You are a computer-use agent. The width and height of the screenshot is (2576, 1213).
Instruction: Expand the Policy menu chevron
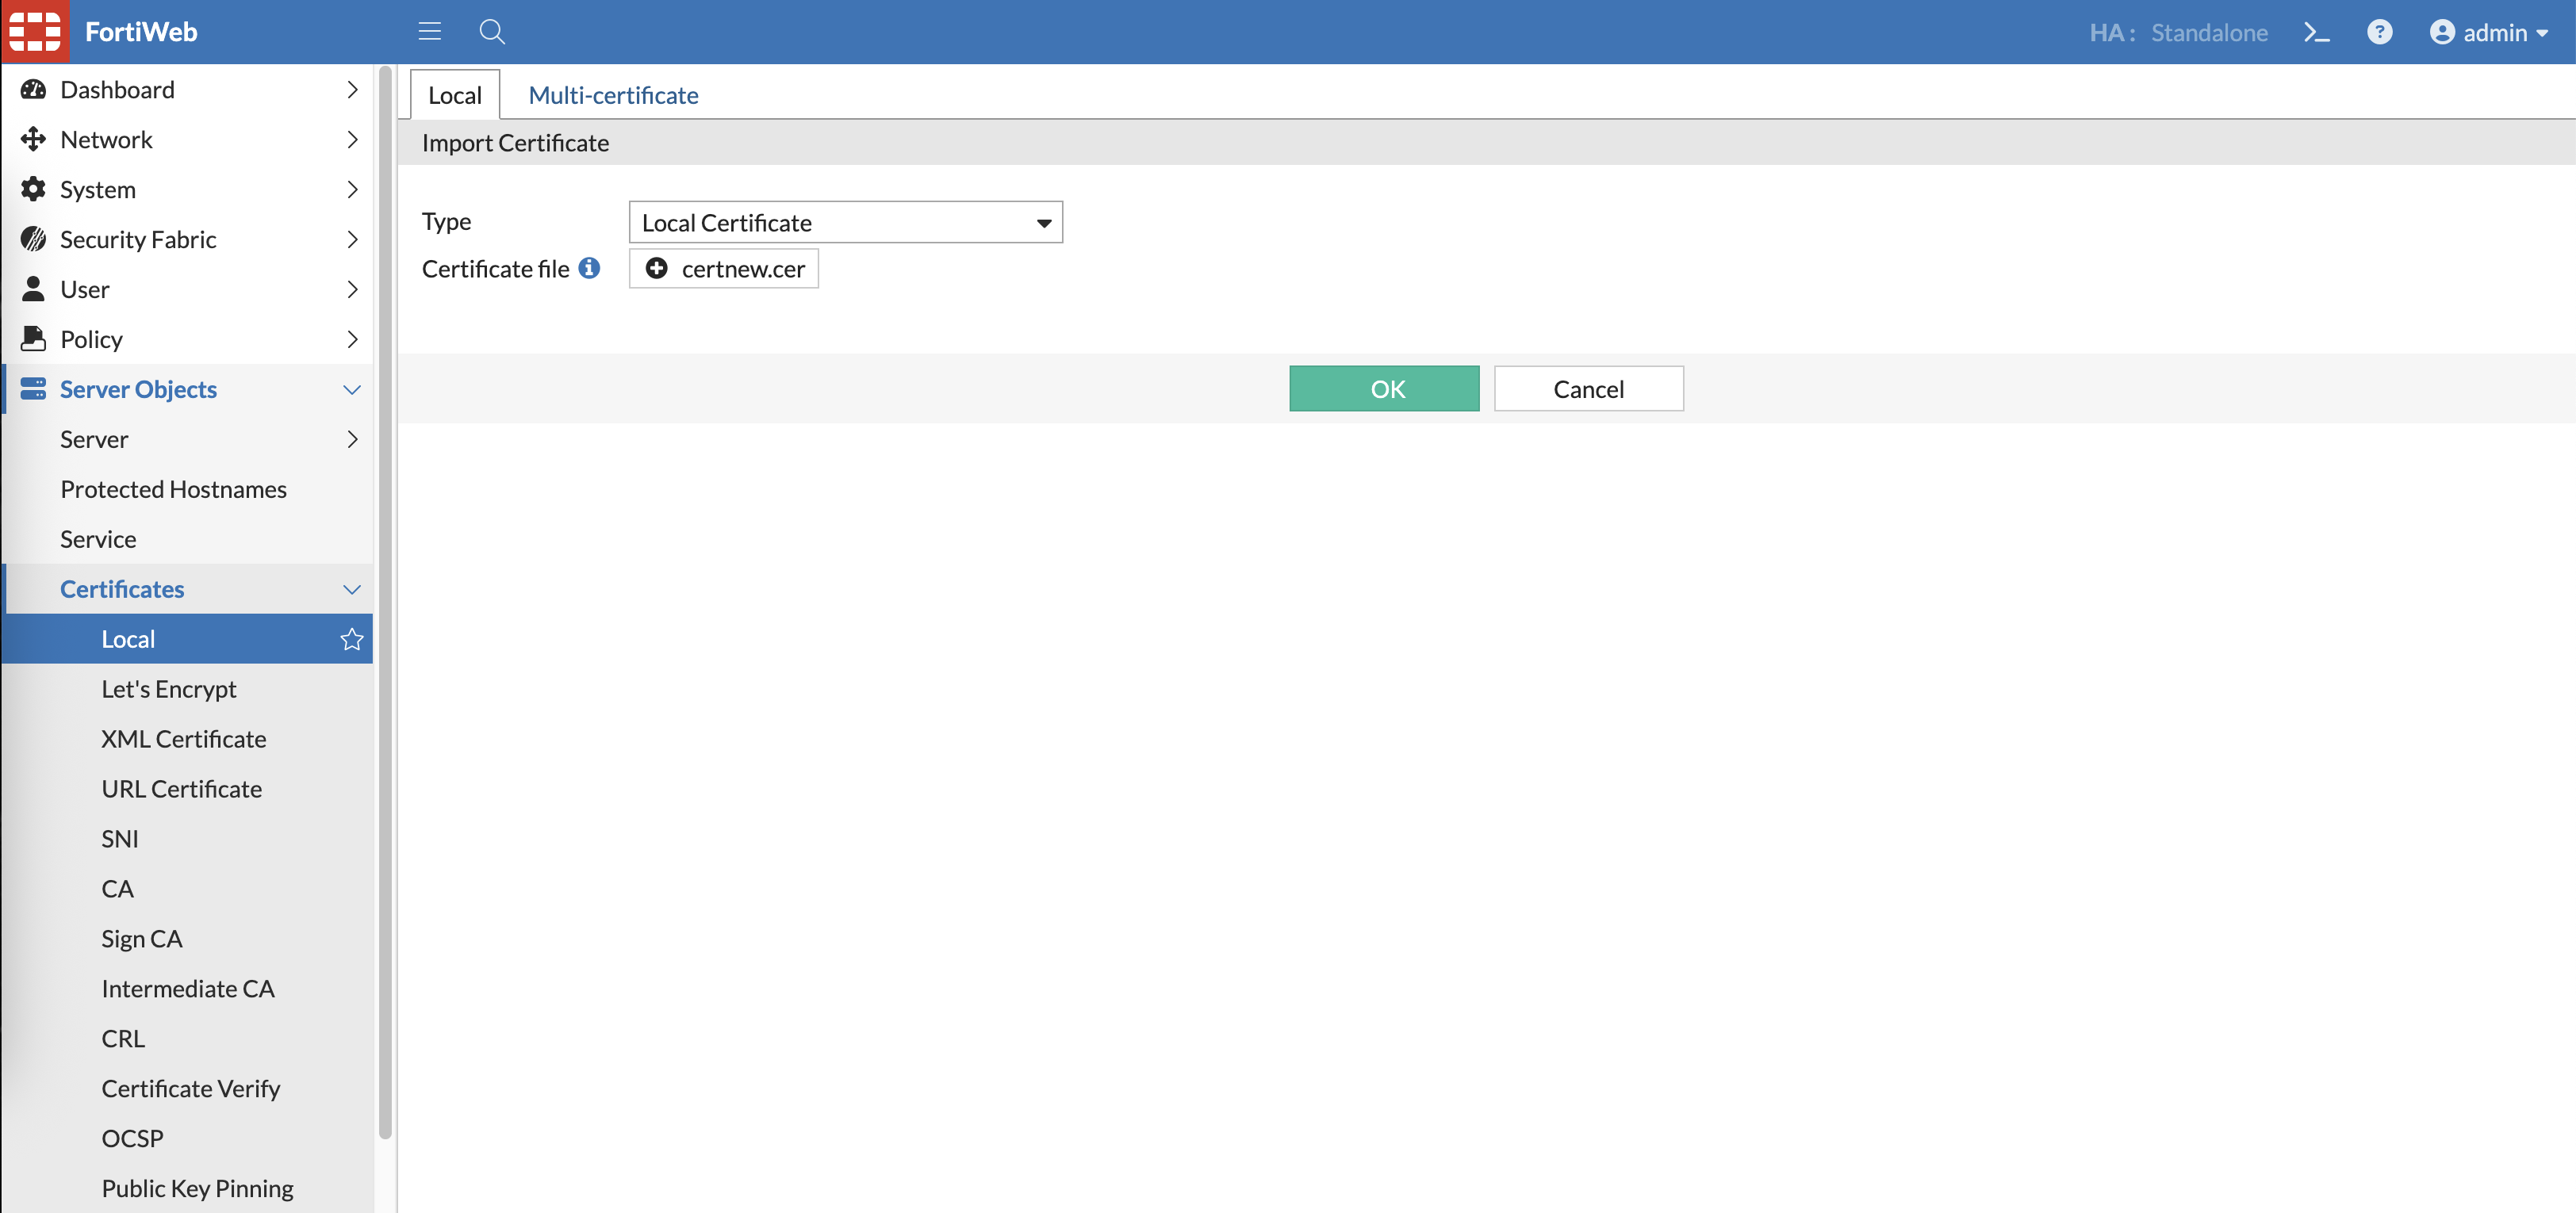[351, 339]
